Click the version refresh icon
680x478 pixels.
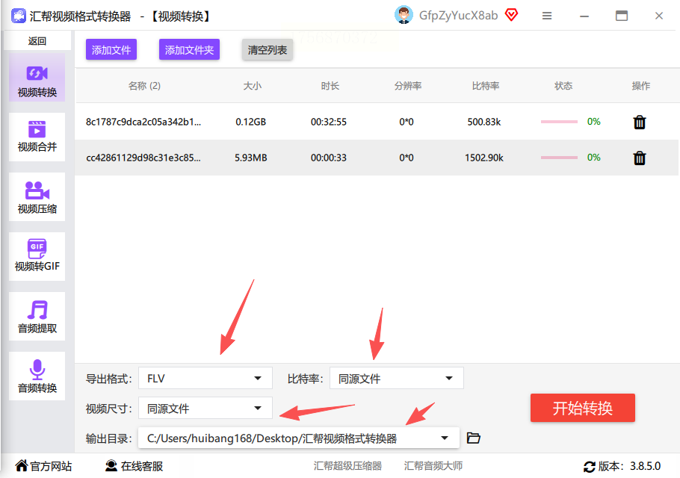[590, 467]
